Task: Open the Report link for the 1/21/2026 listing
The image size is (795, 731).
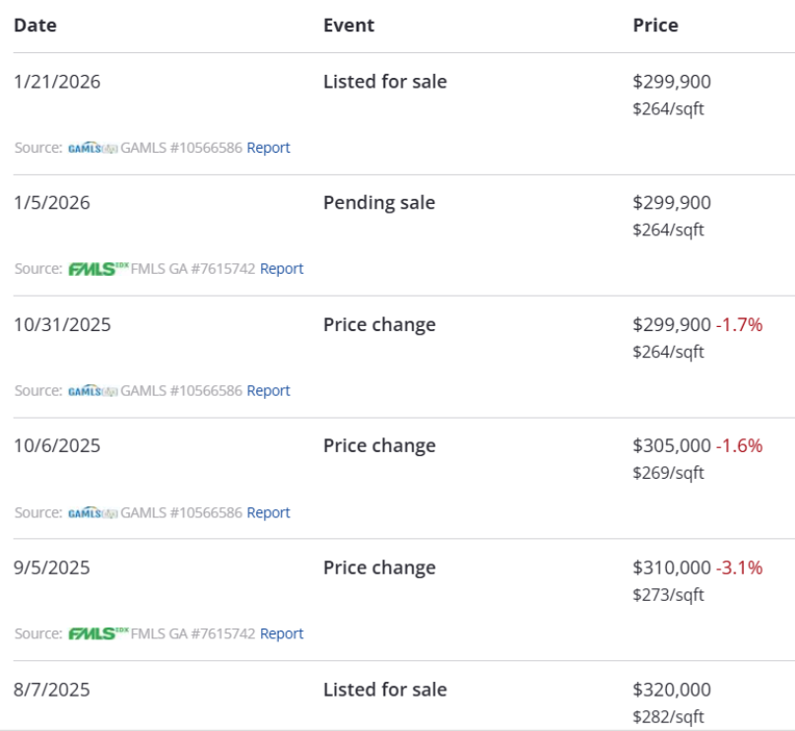Action: click(268, 148)
